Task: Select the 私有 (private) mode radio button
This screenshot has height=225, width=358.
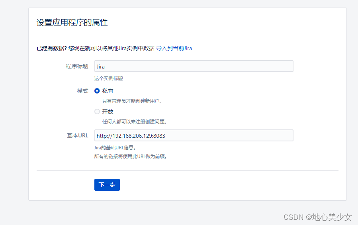Action: [x=97, y=91]
